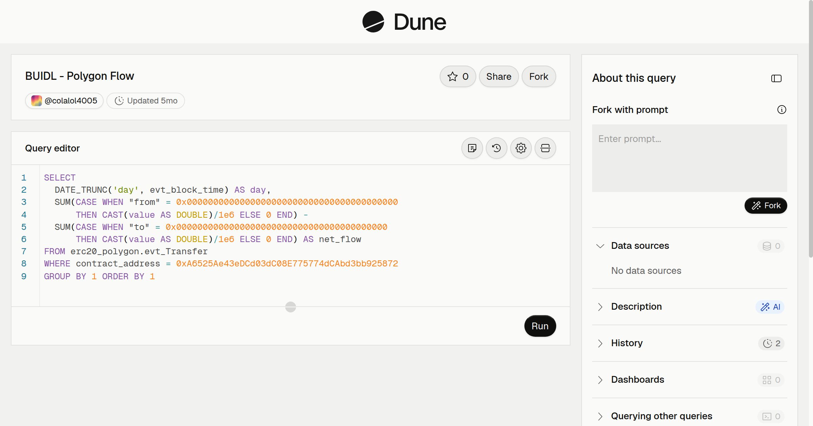Click the editor resize handle
Viewport: 813px width, 426px height.
(x=290, y=307)
